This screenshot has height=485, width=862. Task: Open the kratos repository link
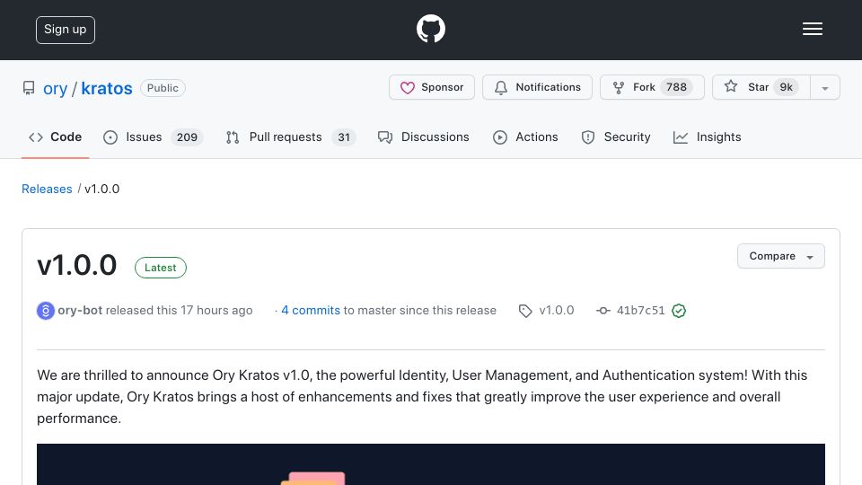point(107,88)
